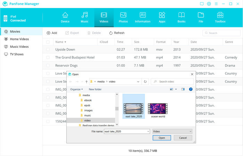Click the Back arrow in Open dialog
The width and height of the screenshot is (243, 156).
pos(71,82)
